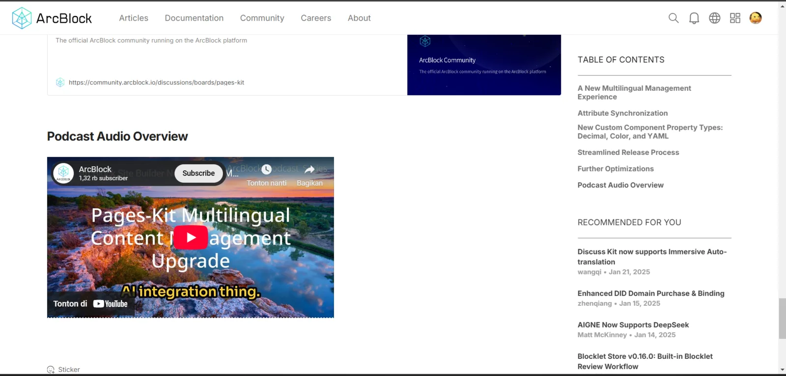Image resolution: width=786 pixels, height=376 pixels.
Task: Open the Careers menu
Action: (x=316, y=18)
